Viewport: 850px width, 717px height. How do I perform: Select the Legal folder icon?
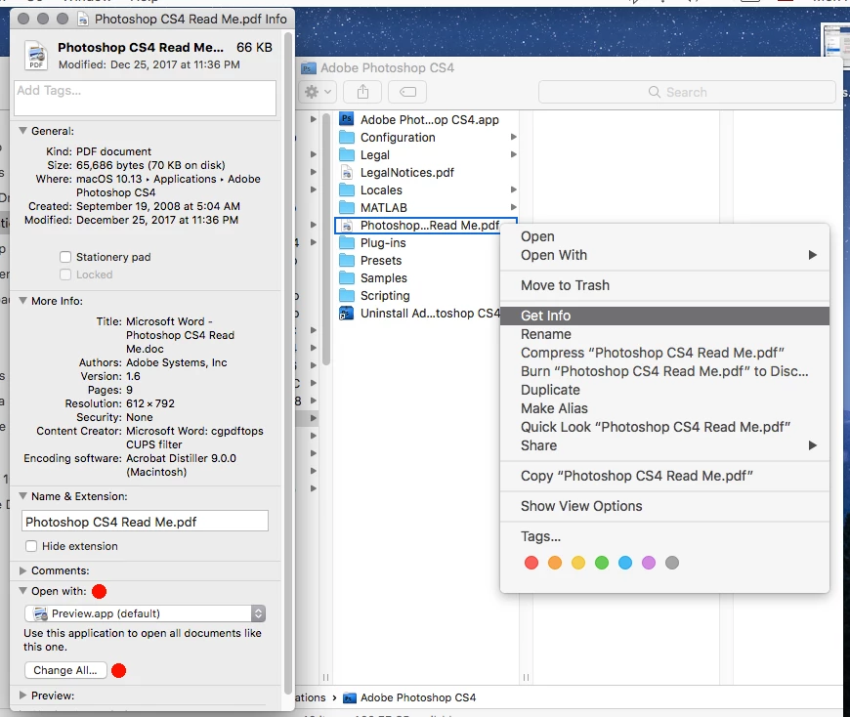347,155
